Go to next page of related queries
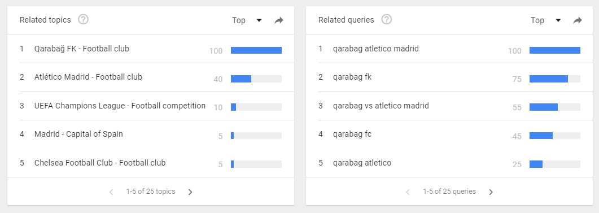 point(491,192)
